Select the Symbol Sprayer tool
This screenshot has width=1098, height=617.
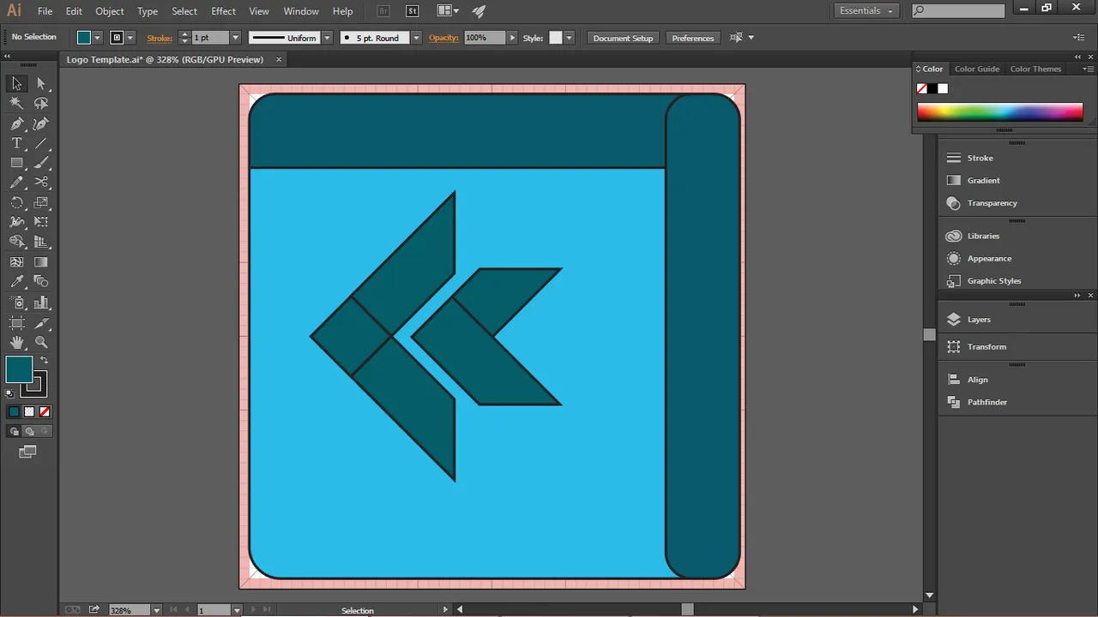click(x=16, y=303)
